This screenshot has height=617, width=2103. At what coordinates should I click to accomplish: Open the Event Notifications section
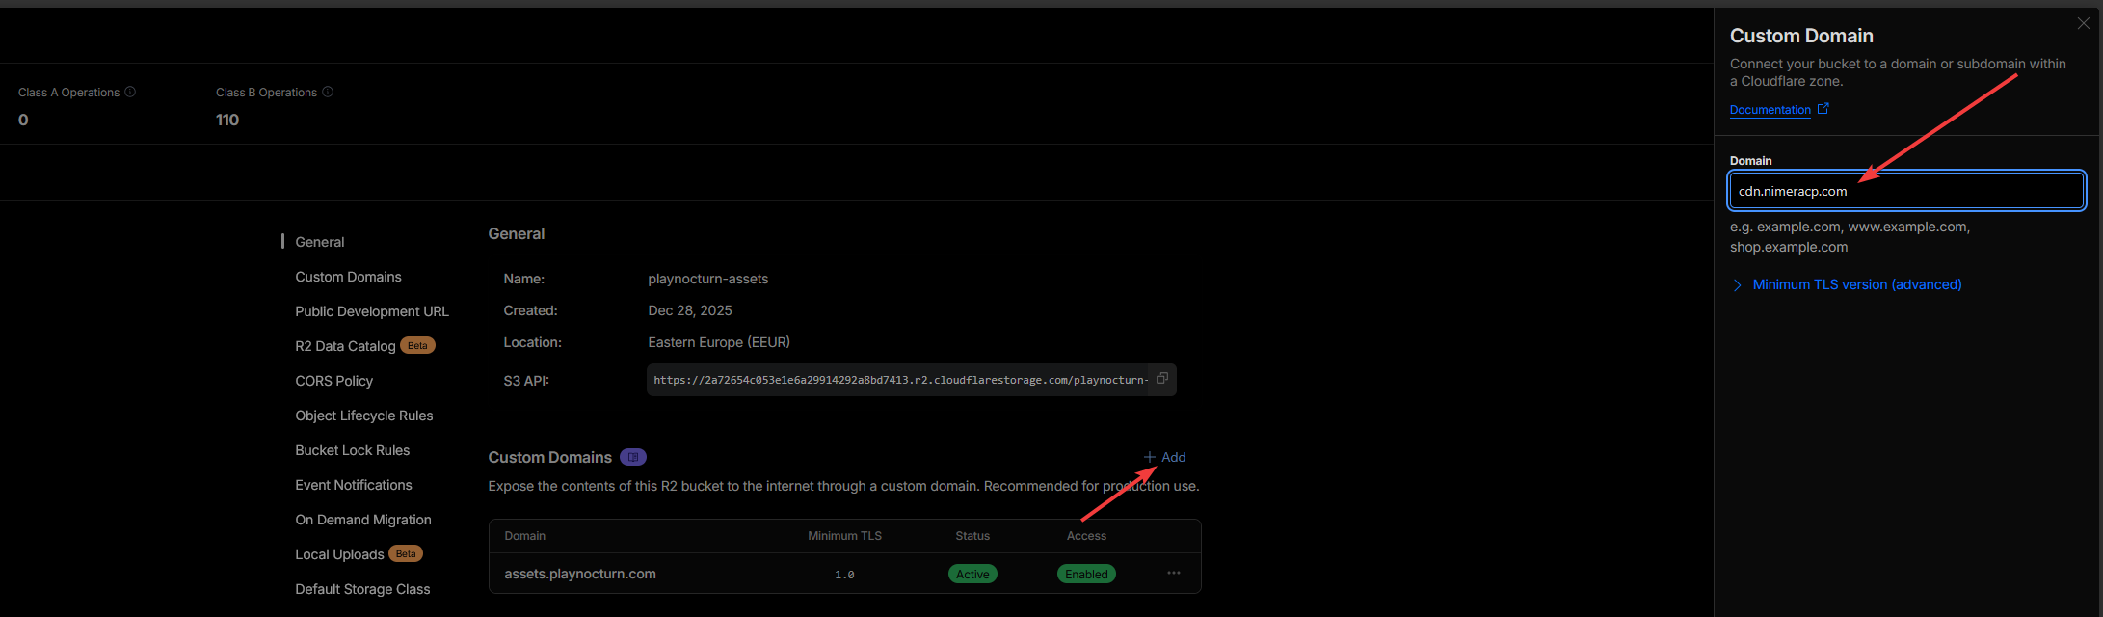click(x=354, y=485)
